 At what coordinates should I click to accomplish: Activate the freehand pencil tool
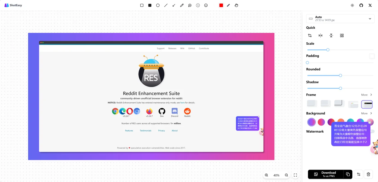coord(182,5)
